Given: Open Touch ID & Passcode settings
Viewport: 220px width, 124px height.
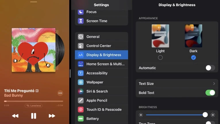Looking at the screenshot, I should (101, 110).
